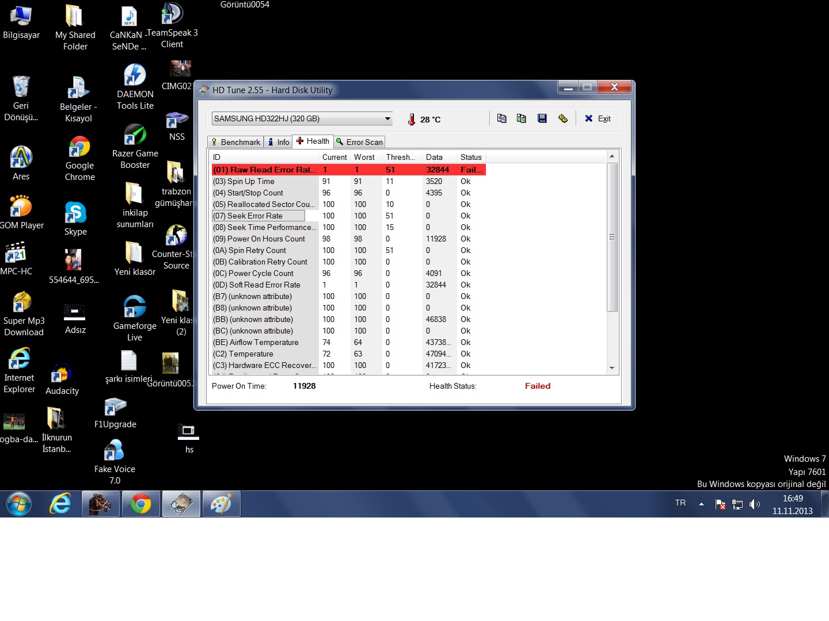The image size is (829, 621).
Task: Click the Exit button
Action: point(598,118)
